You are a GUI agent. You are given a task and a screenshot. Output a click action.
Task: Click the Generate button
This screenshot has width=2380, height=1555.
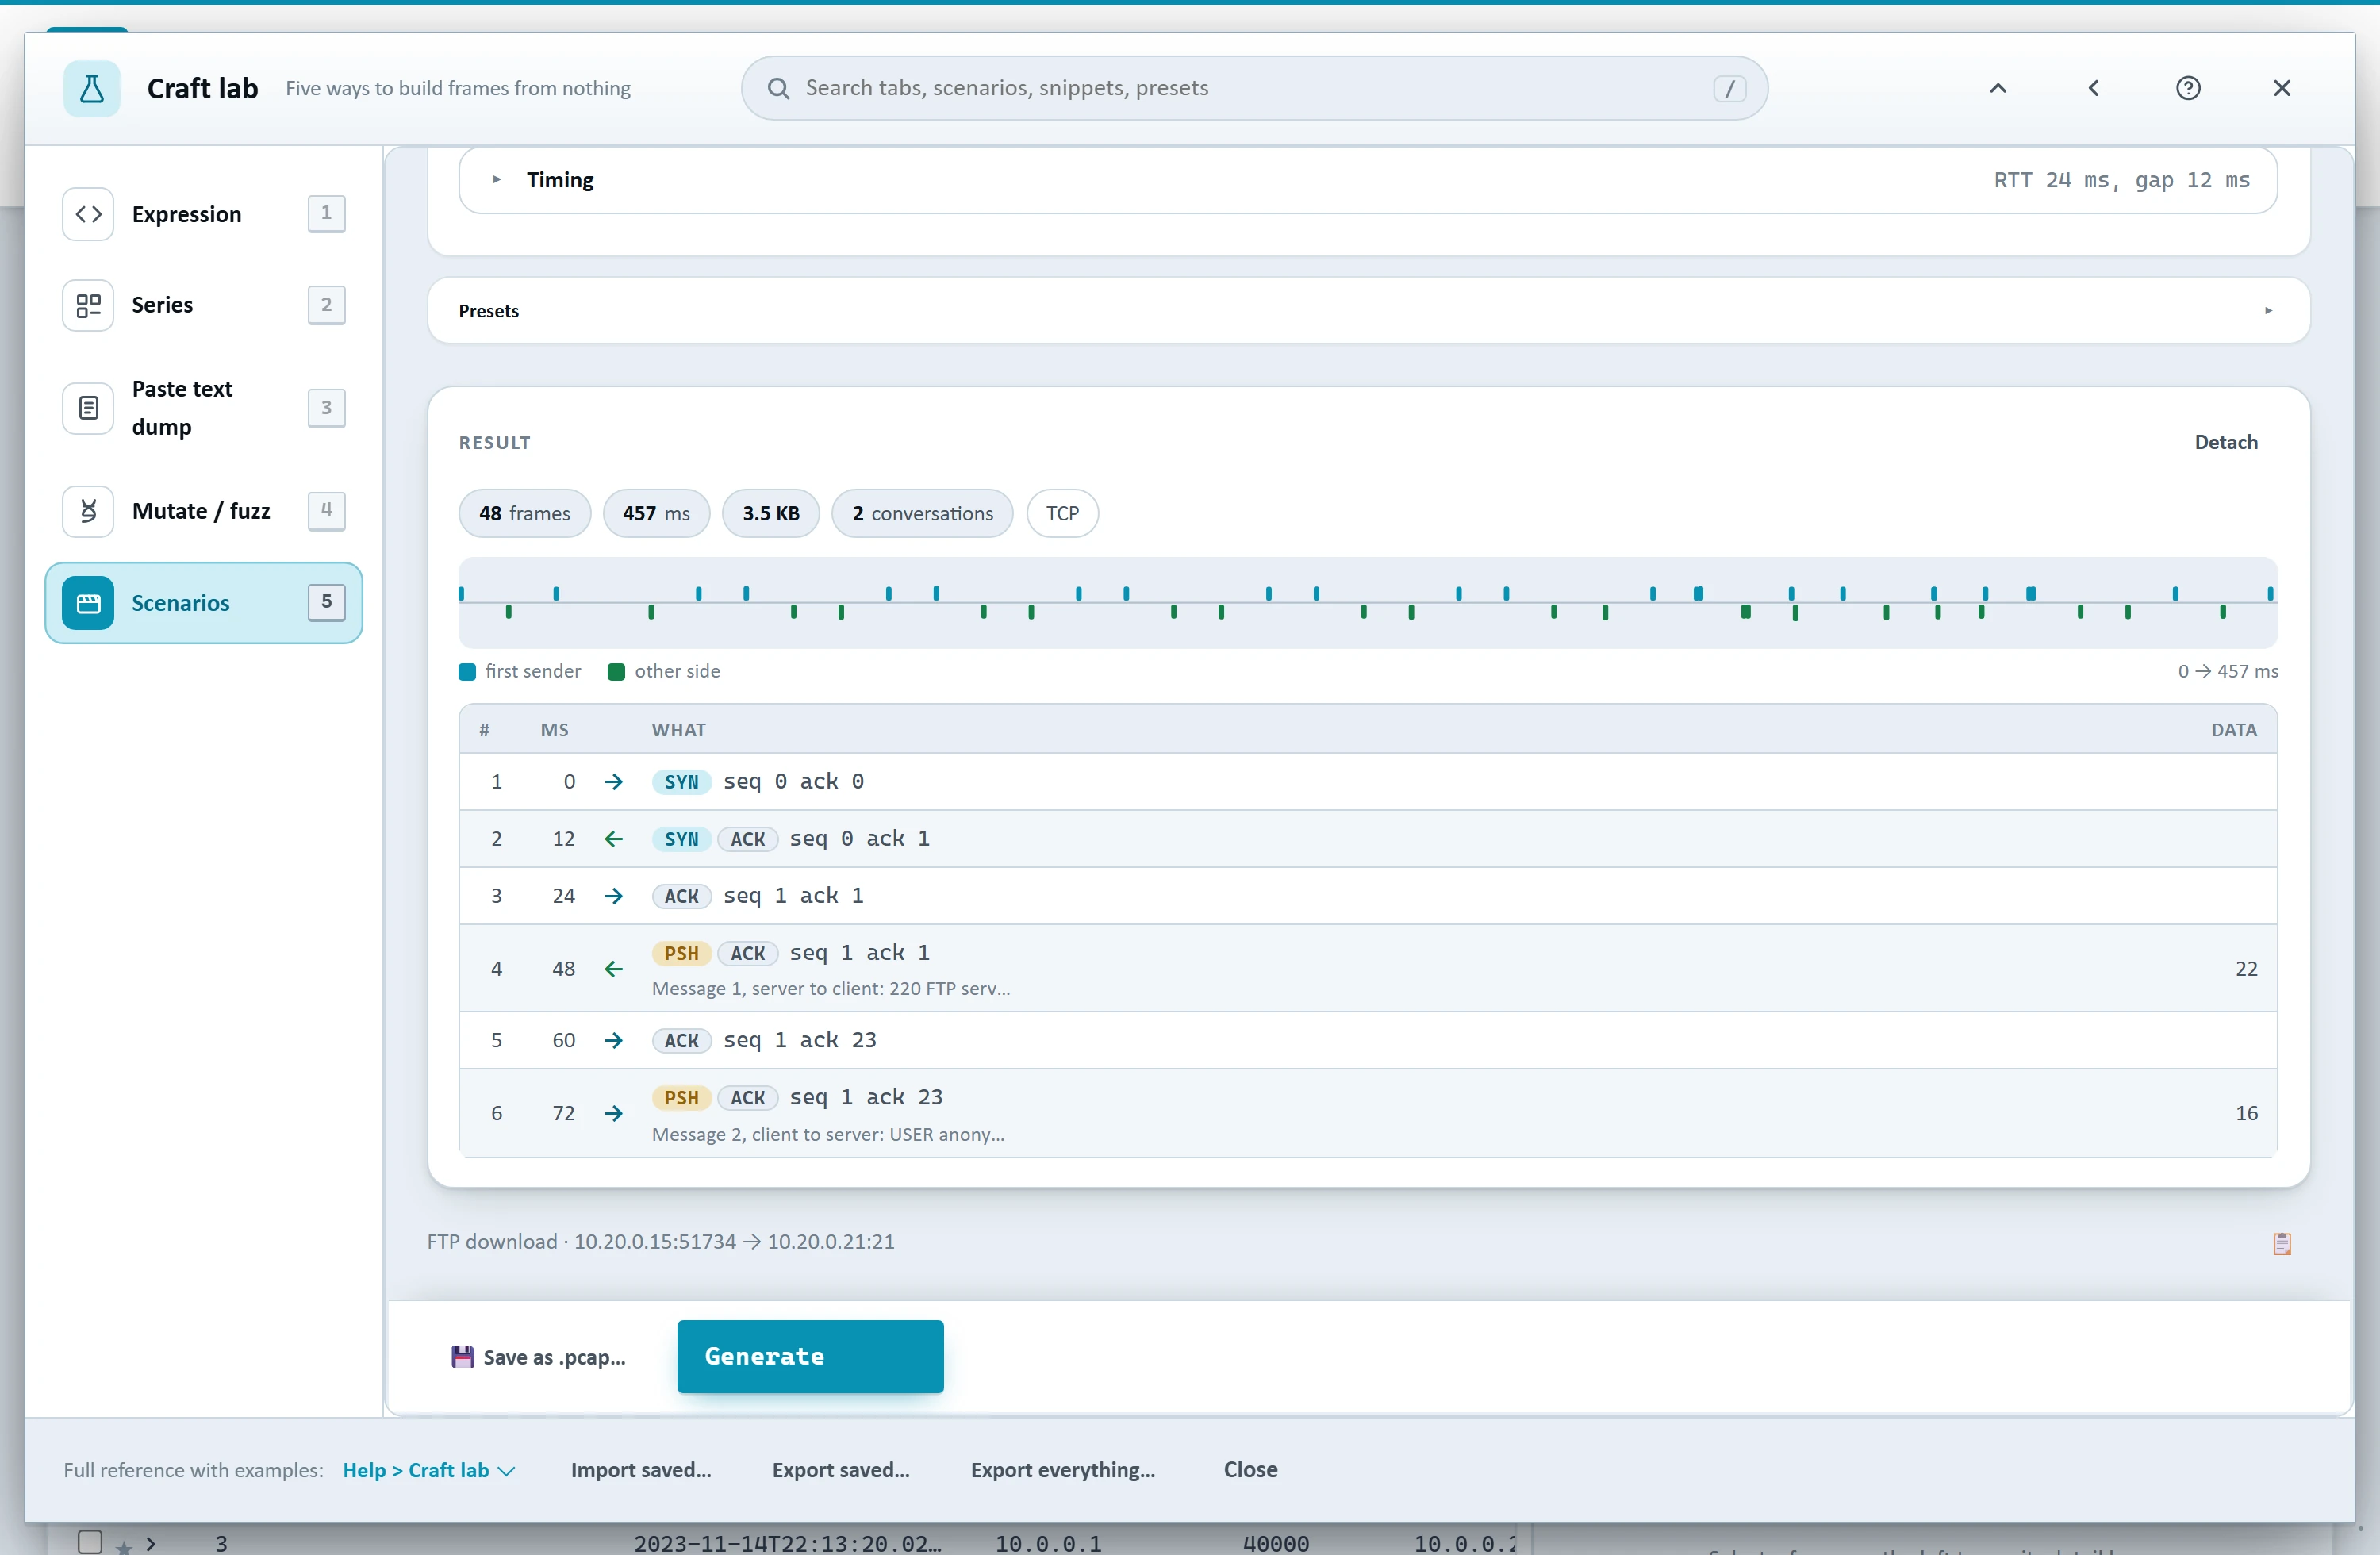[810, 1356]
